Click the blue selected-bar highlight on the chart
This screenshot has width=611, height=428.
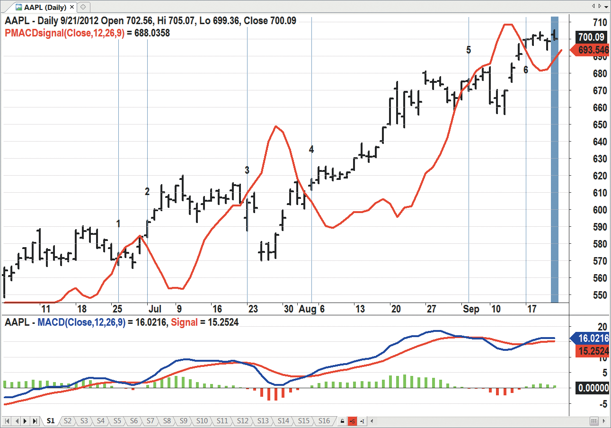(x=555, y=159)
